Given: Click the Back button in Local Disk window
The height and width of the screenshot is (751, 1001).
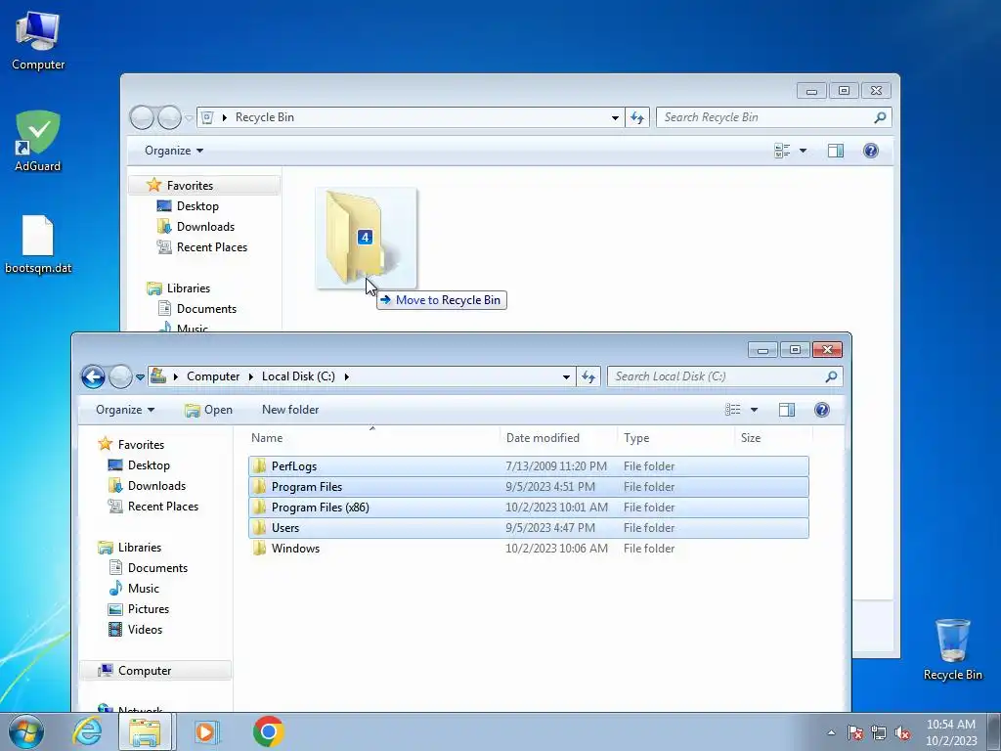Looking at the screenshot, I should [x=93, y=376].
